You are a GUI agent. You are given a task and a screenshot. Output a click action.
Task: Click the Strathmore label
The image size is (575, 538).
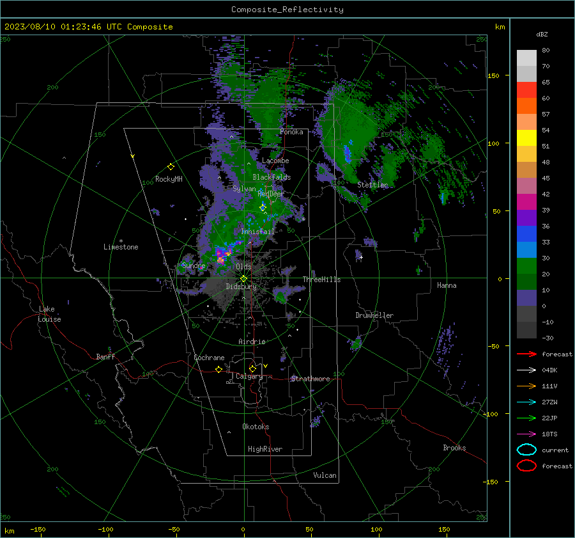(310, 379)
